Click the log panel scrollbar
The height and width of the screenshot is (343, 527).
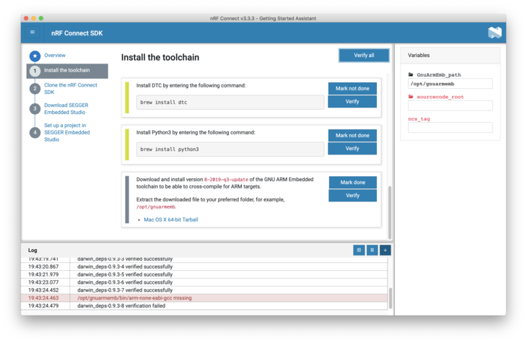click(x=391, y=296)
